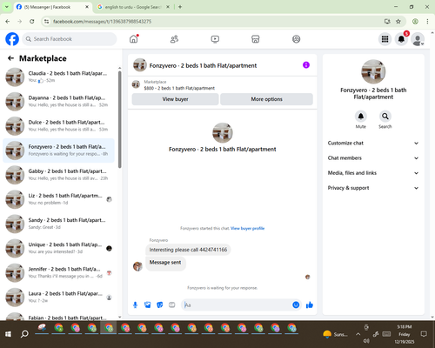Click the 'Message sent' bubble

pos(165,263)
